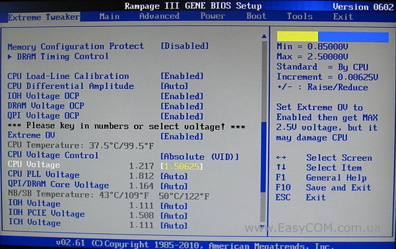The image size is (396, 249).
Task: Open the Main menu tab
Action: pyautogui.click(x=110, y=16)
